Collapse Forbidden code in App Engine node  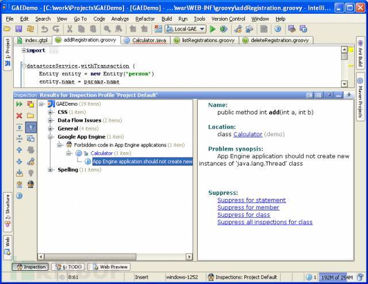60,145
